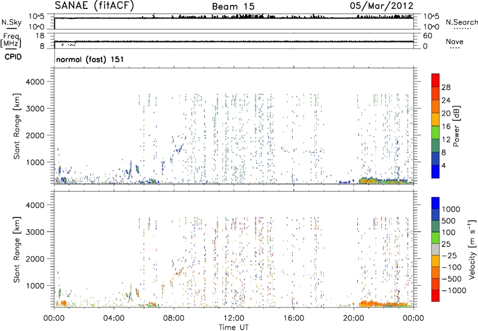Click the light green 12–16 dB Power segment
Viewport: 478px width, 331px height.
436,132
